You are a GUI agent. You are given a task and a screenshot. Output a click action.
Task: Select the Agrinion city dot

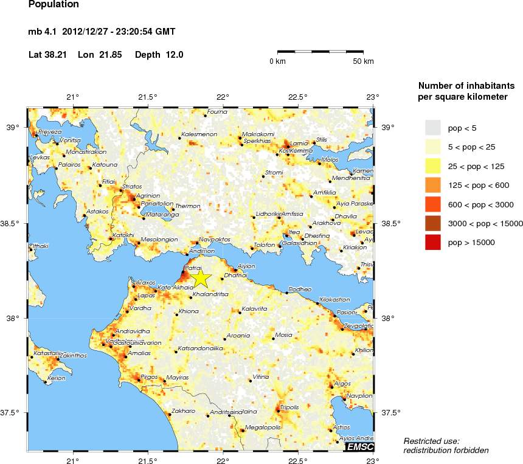[134, 199]
